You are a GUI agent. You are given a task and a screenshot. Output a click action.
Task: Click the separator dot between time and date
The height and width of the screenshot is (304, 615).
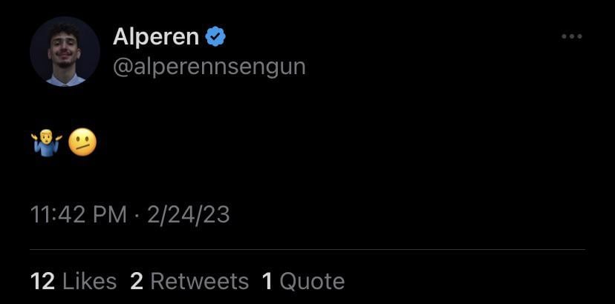tap(137, 215)
